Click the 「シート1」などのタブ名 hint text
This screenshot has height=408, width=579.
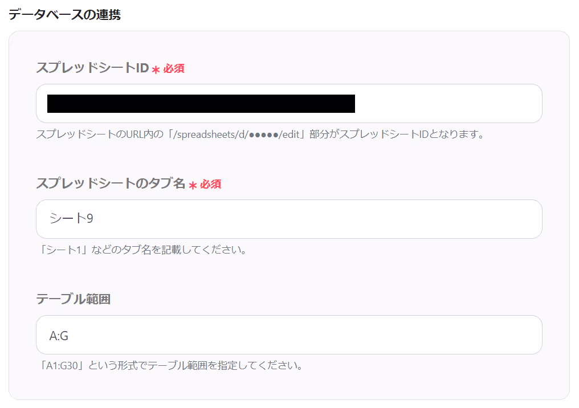142,250
